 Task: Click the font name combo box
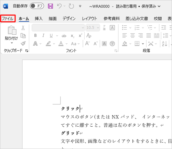(58, 27)
